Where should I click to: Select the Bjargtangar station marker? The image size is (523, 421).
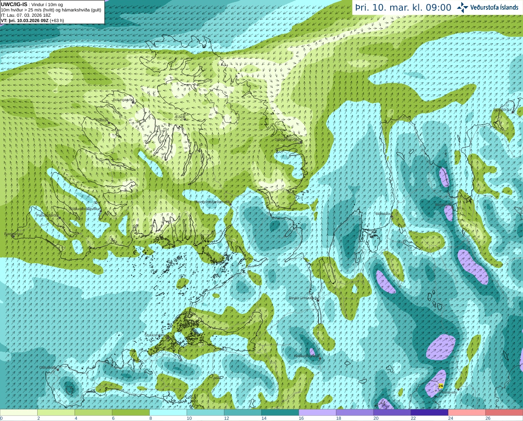tap(13, 236)
